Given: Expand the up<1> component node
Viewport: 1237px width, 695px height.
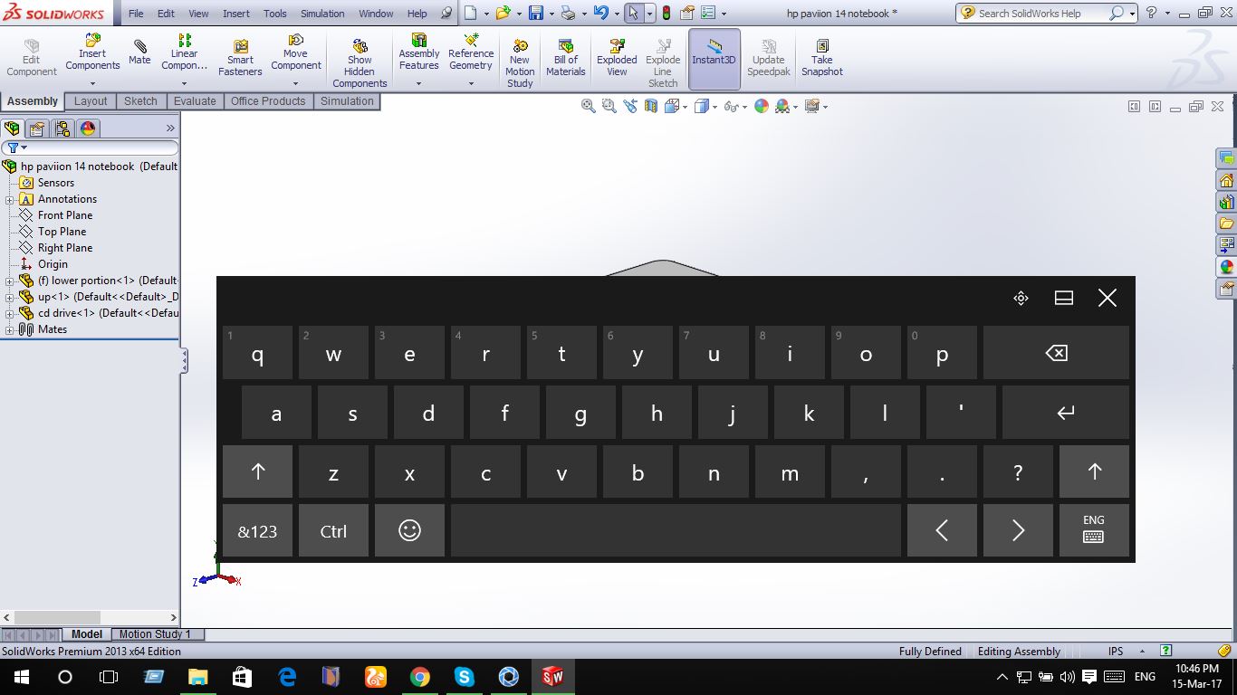Looking at the screenshot, I should [10, 297].
